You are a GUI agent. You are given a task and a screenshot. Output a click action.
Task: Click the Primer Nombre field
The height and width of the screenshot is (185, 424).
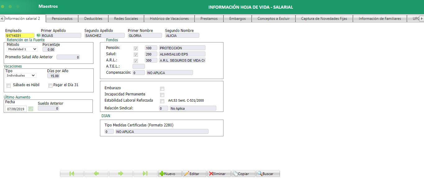click(145, 36)
